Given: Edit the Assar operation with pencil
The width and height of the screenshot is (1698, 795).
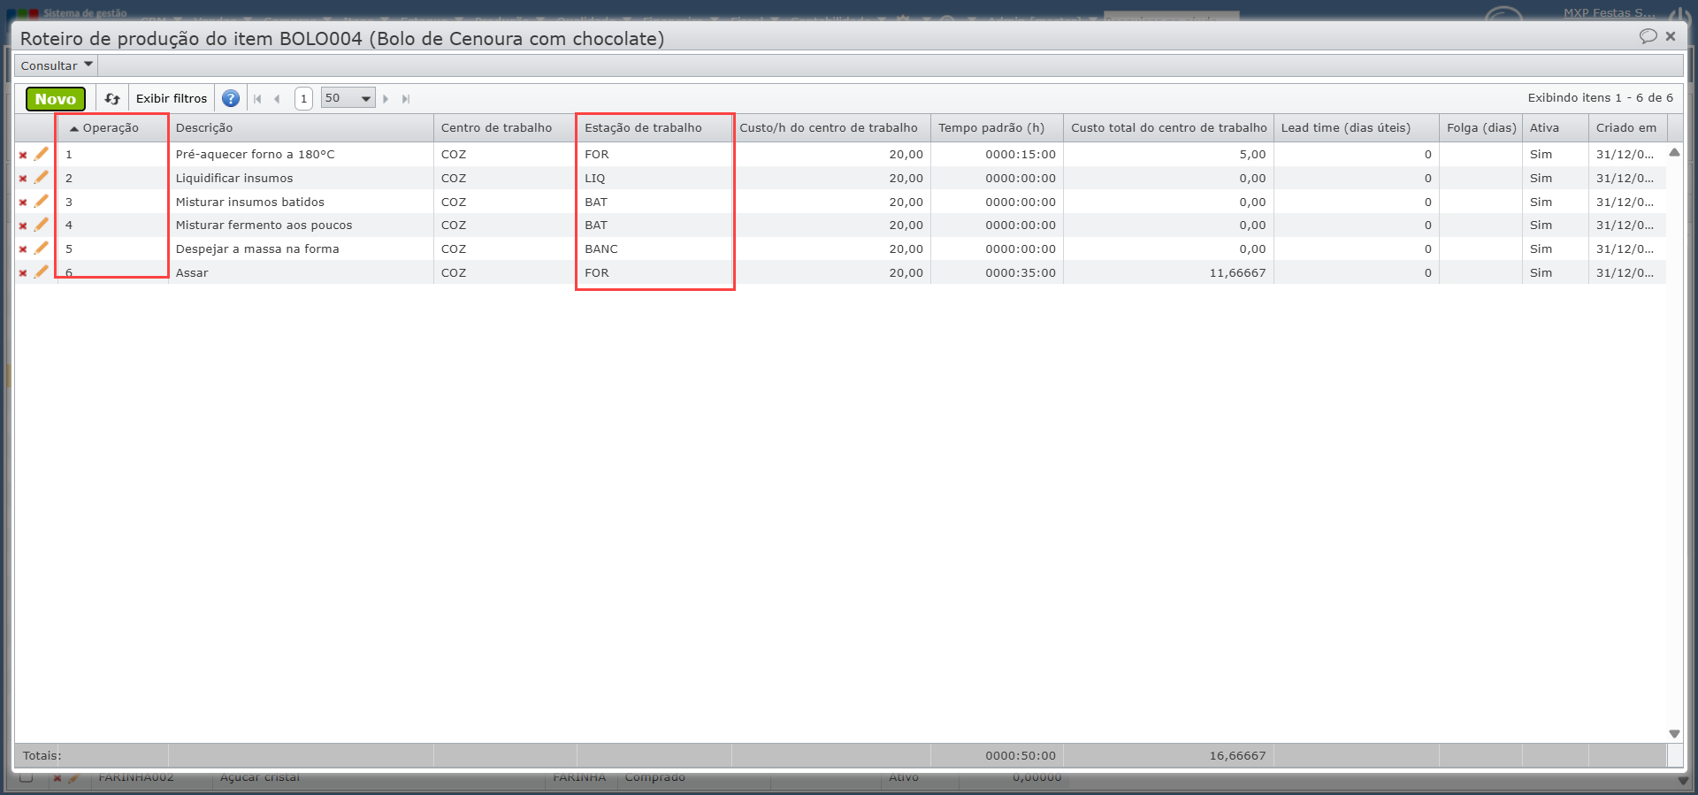Looking at the screenshot, I should [41, 272].
